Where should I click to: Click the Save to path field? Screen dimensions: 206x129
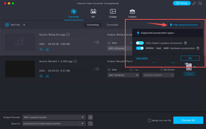pos(51,124)
